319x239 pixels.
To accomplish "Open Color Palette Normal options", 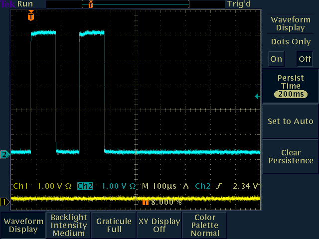I will [205, 225].
